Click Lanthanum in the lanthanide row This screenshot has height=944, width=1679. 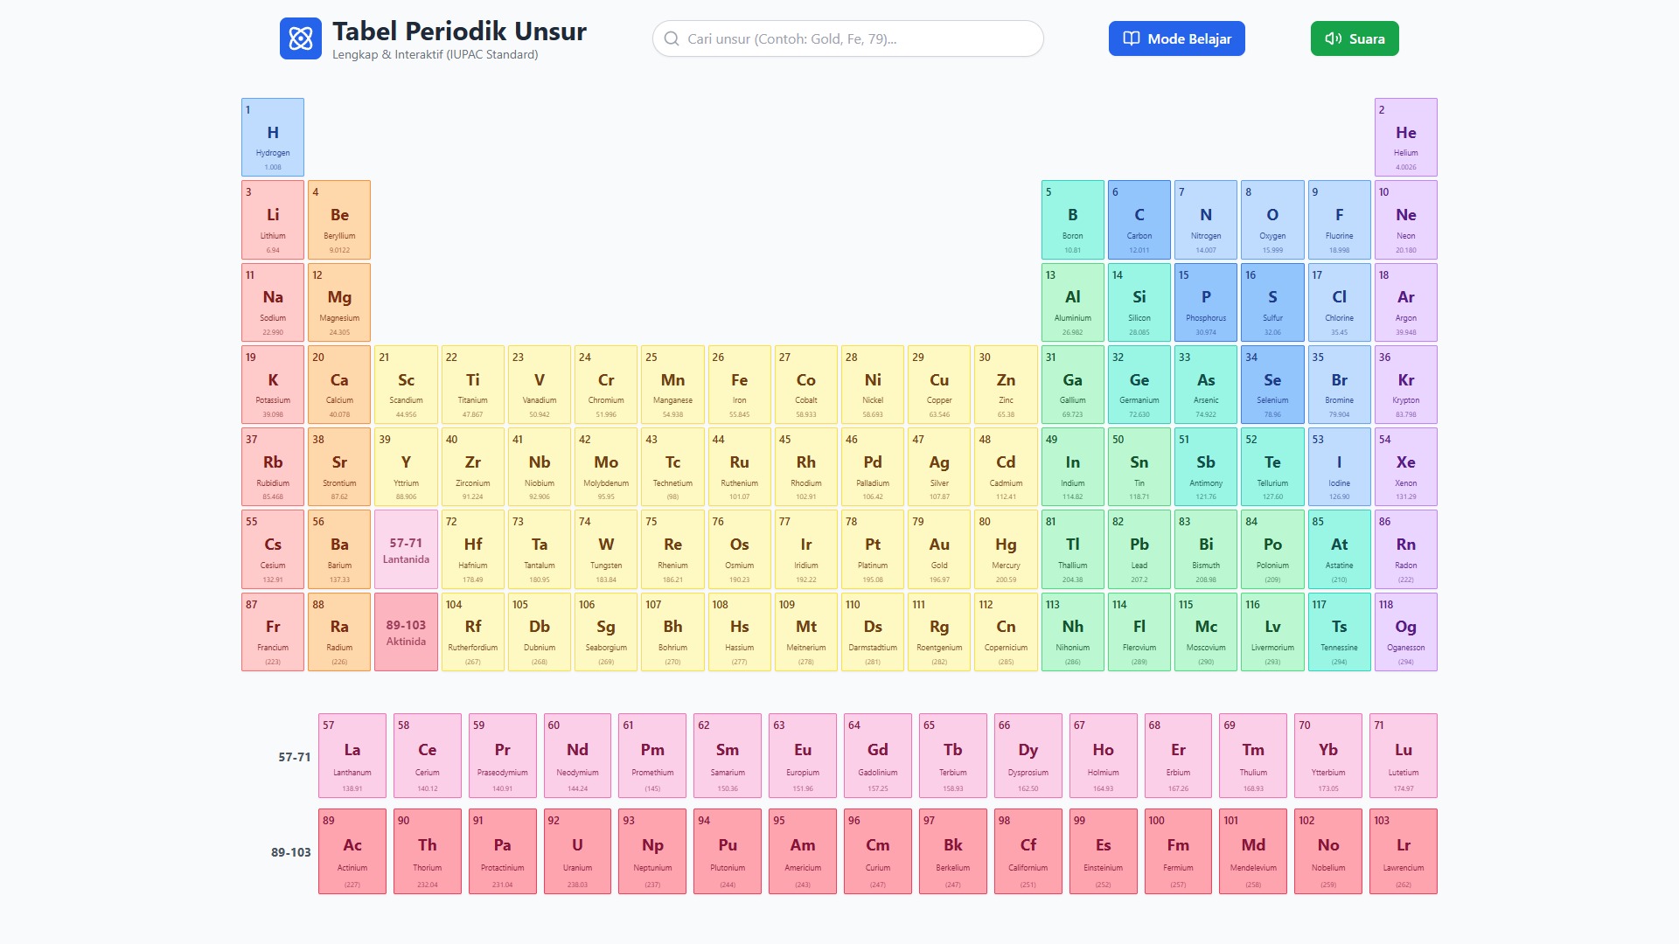tap(352, 754)
